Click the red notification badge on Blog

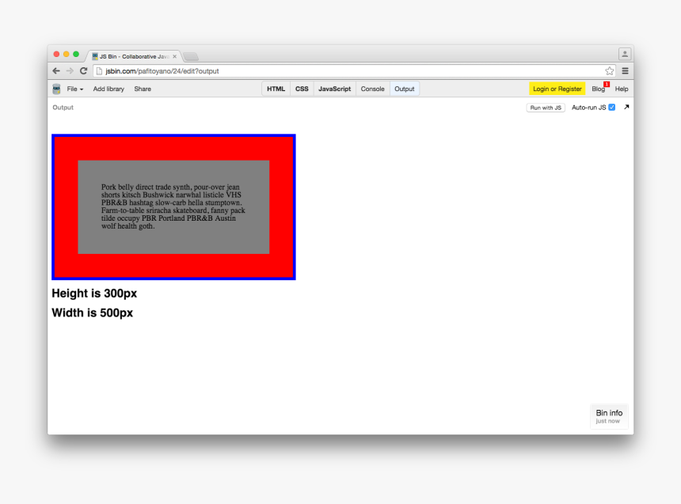tap(607, 84)
